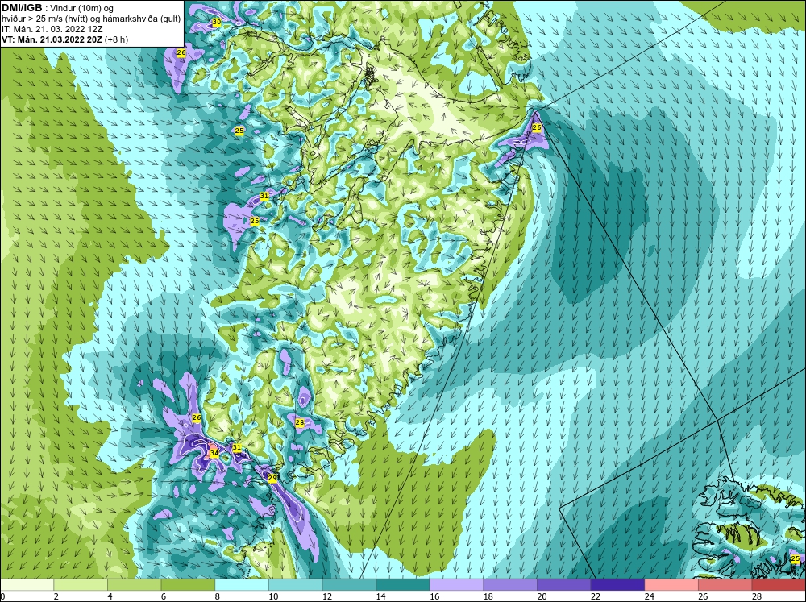Click the yellow gust label 30

point(216,22)
